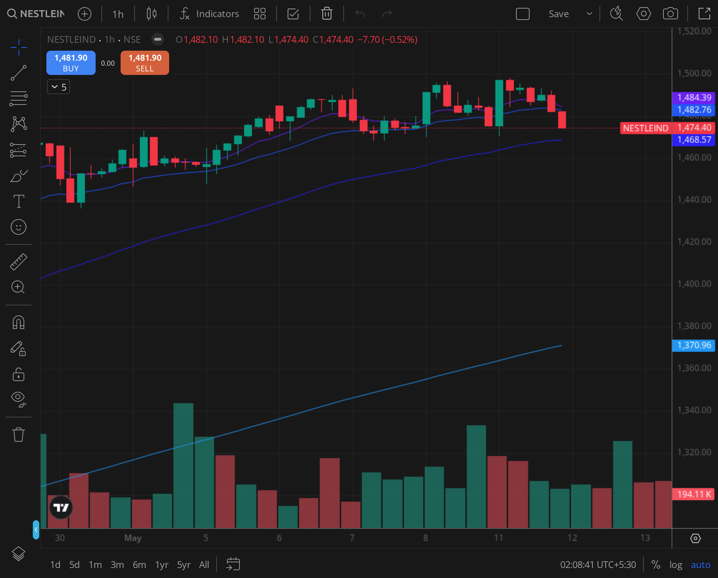This screenshot has width=718, height=578.
Task: Open the 1h interval selector
Action: click(x=118, y=14)
